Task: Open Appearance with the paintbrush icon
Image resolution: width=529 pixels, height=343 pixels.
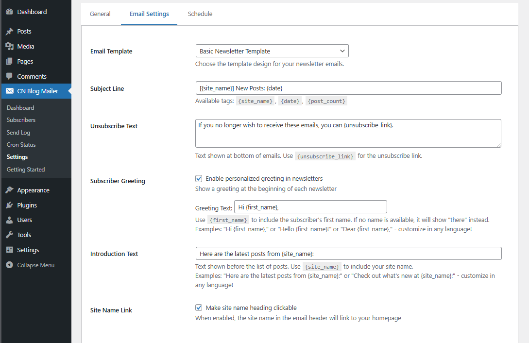Action: (10, 190)
